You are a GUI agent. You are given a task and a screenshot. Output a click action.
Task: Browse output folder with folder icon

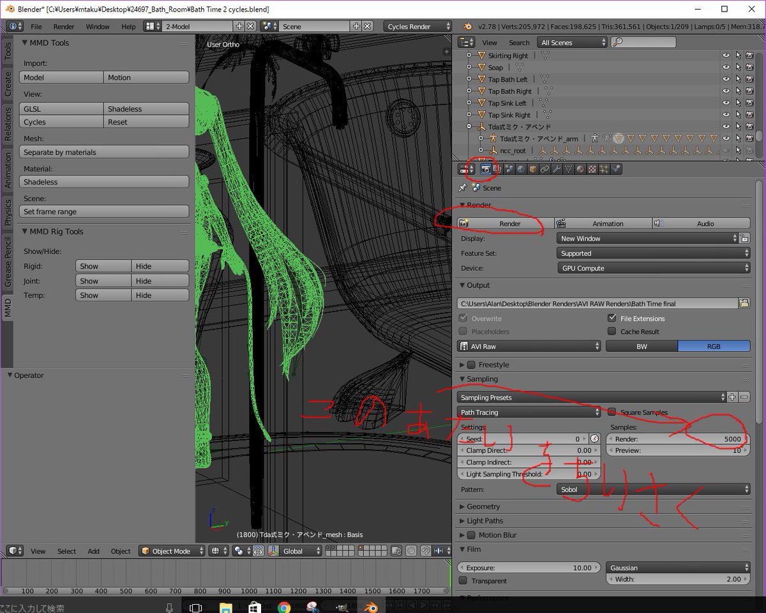click(744, 304)
